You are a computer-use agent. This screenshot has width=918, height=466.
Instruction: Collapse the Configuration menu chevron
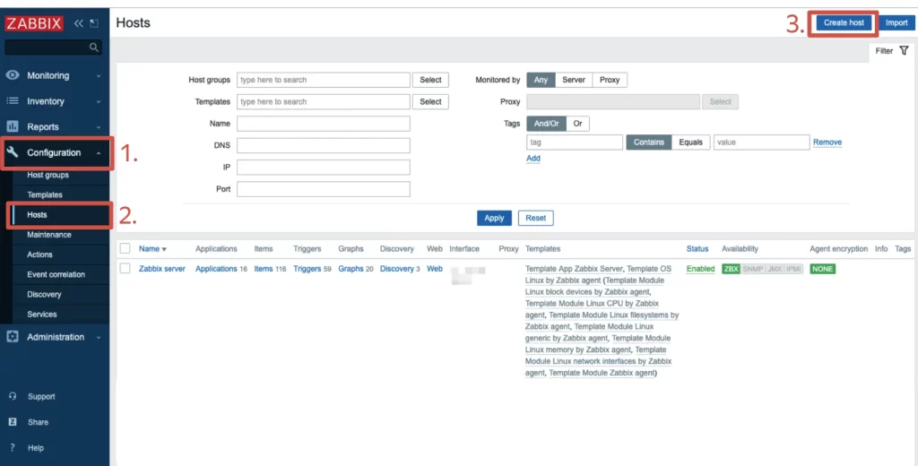click(99, 153)
